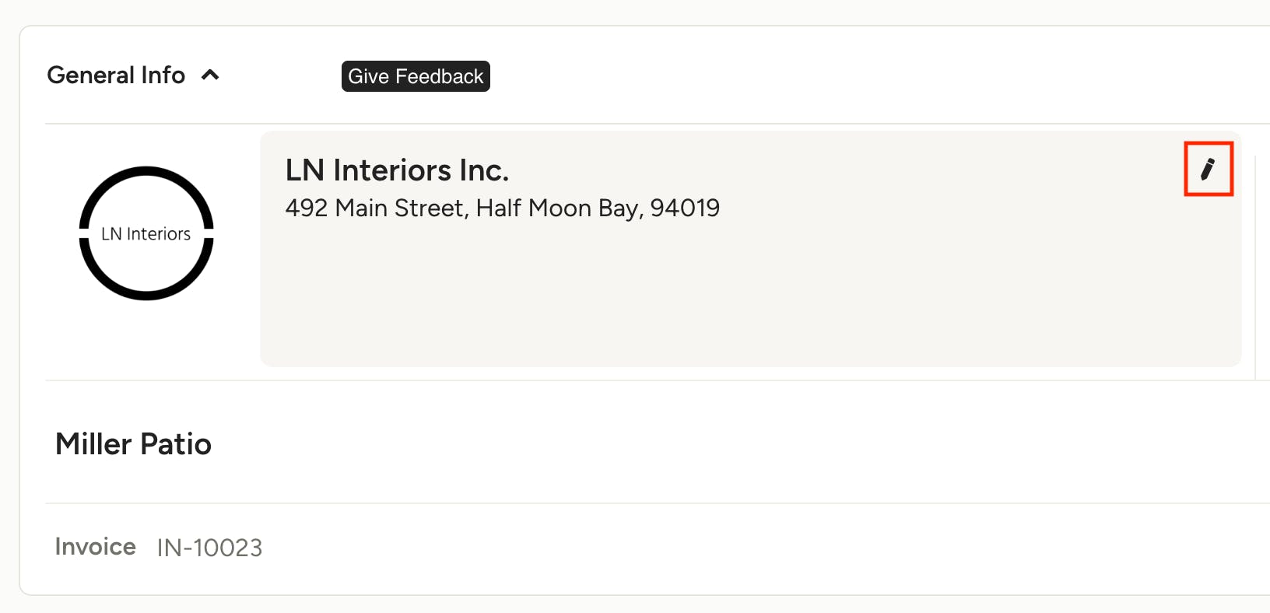Select the LN Interiors Inc. company name
This screenshot has width=1270, height=613.
(397, 170)
